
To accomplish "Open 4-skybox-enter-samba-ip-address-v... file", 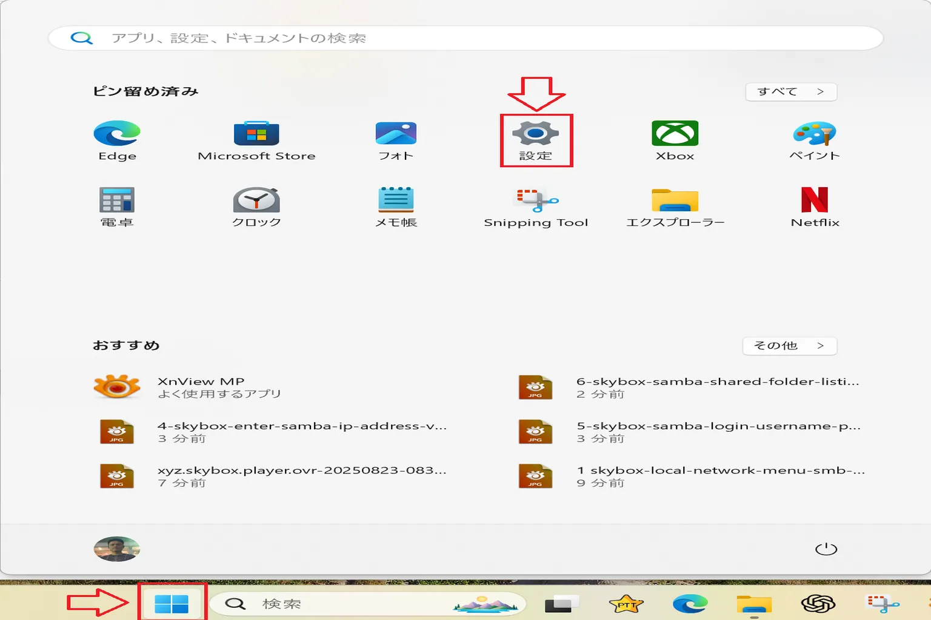I will click(x=273, y=432).
